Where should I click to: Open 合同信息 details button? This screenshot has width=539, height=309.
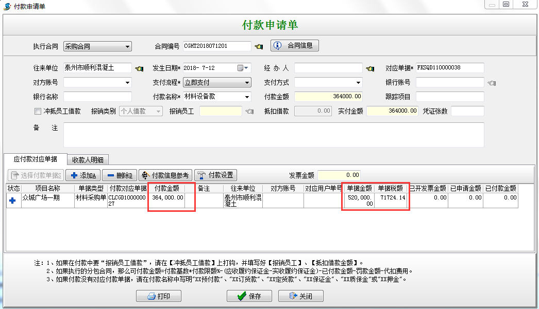tap(295, 46)
